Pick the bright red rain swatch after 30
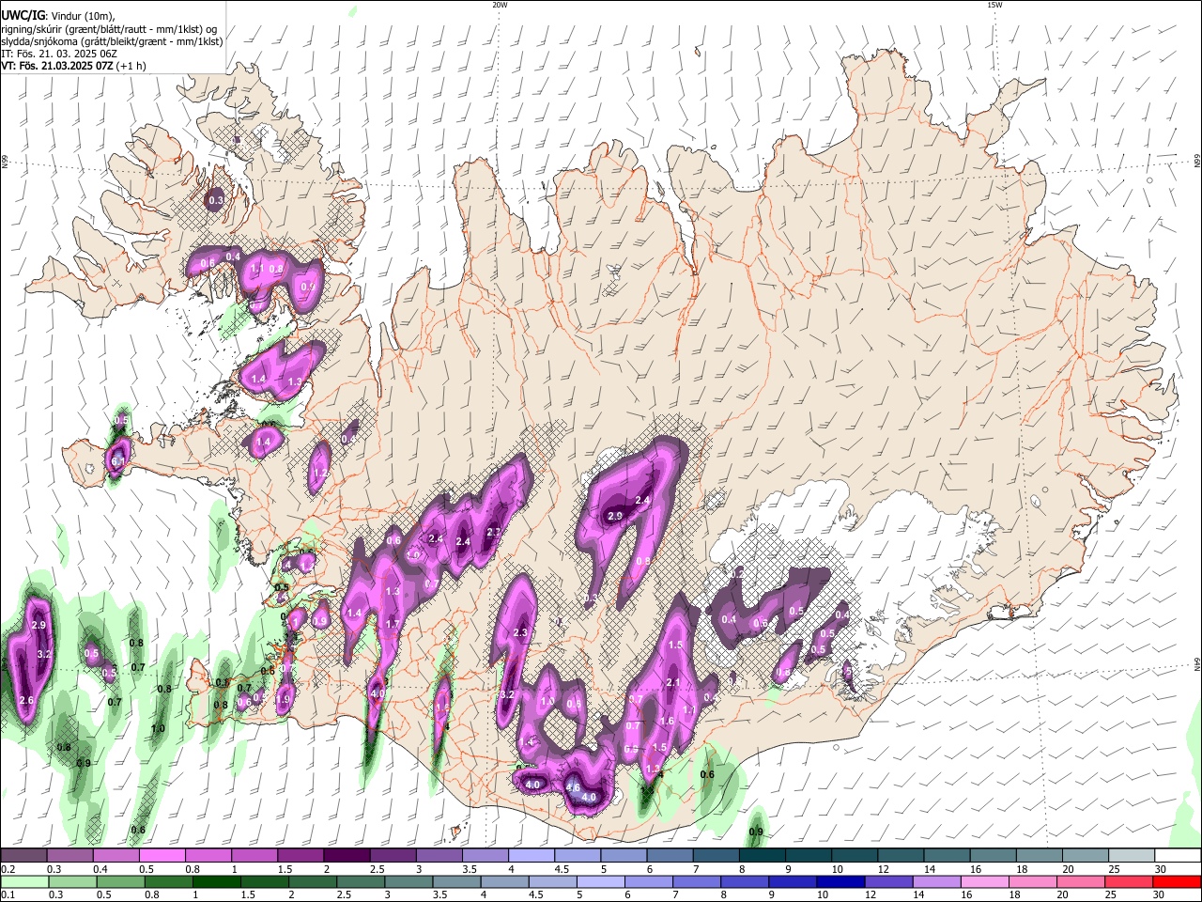Viewport: 1202px width, 902px height. (x=1178, y=882)
